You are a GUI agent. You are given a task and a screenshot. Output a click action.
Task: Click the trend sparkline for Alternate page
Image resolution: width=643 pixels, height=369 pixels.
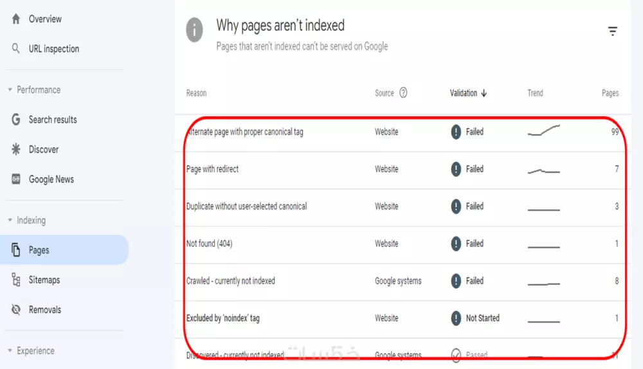[544, 131]
